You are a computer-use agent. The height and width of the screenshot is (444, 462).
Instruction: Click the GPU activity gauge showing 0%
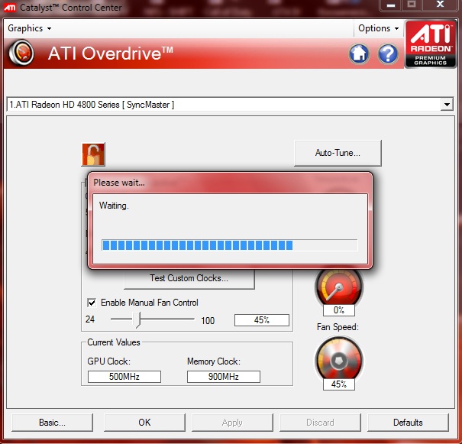[339, 287]
